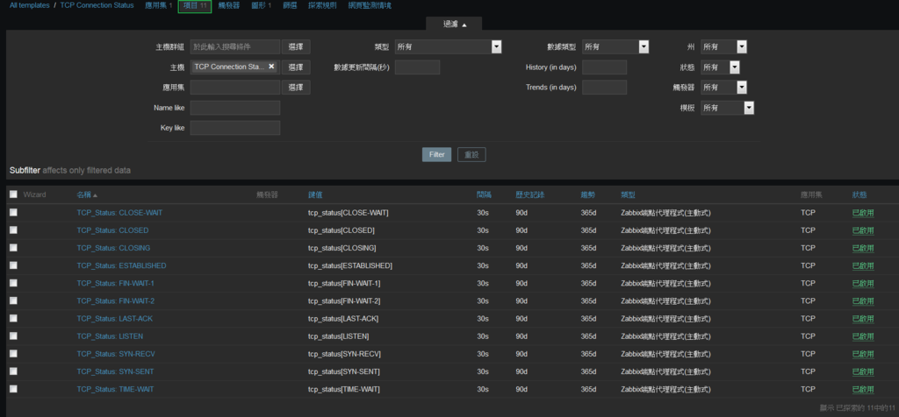The height and width of the screenshot is (417, 899).
Task: Click 選擇 button beside 主機群組
Action: (x=296, y=47)
